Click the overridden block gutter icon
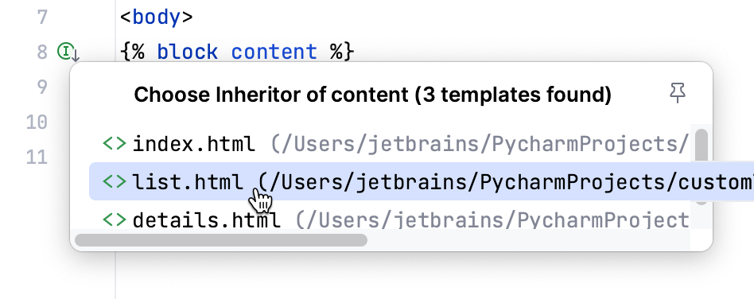The image size is (754, 299). [68, 52]
